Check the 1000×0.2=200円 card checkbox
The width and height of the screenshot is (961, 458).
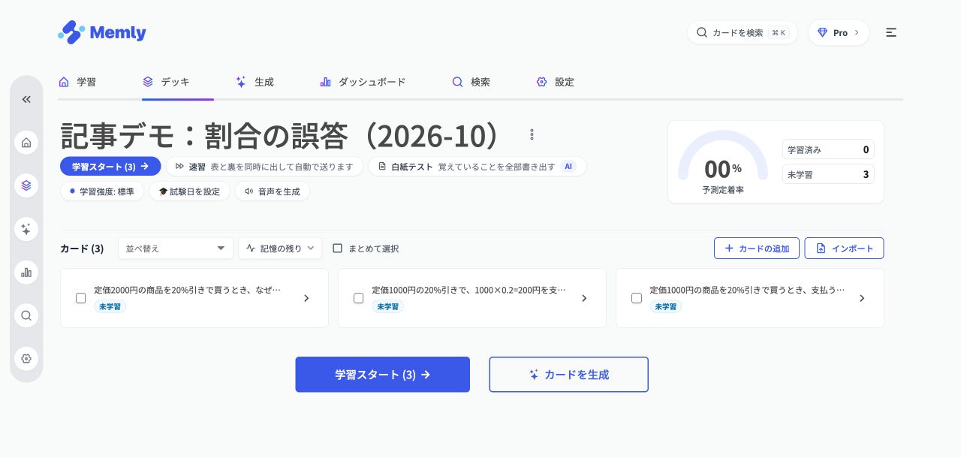coord(359,298)
